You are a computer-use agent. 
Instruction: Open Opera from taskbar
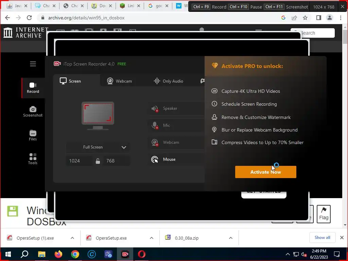pos(142,254)
